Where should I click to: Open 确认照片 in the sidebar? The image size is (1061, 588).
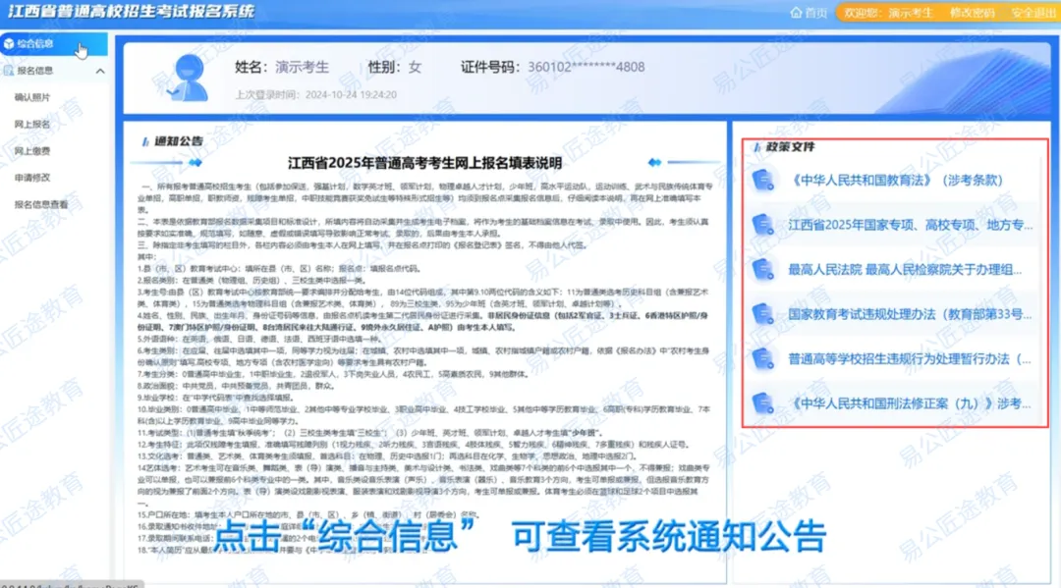click(31, 97)
